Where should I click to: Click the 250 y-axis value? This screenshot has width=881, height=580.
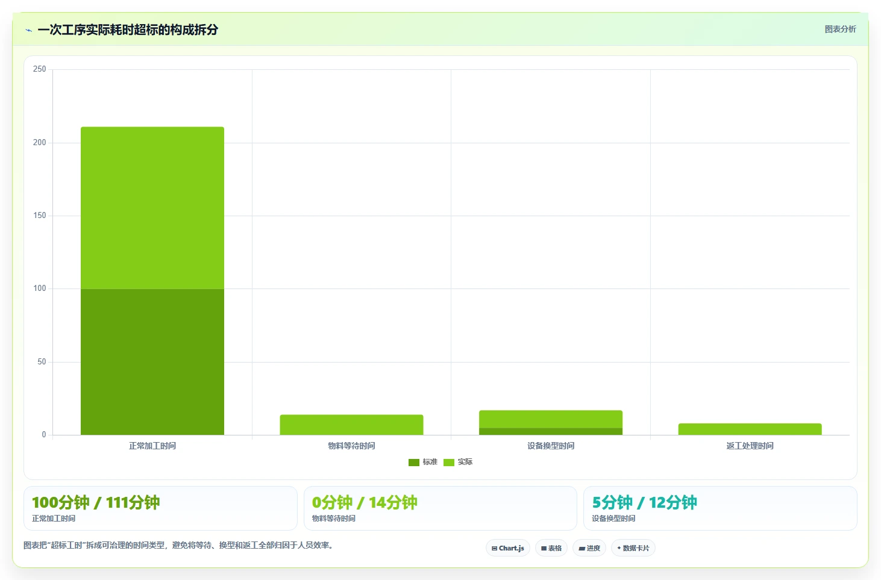tap(40, 69)
